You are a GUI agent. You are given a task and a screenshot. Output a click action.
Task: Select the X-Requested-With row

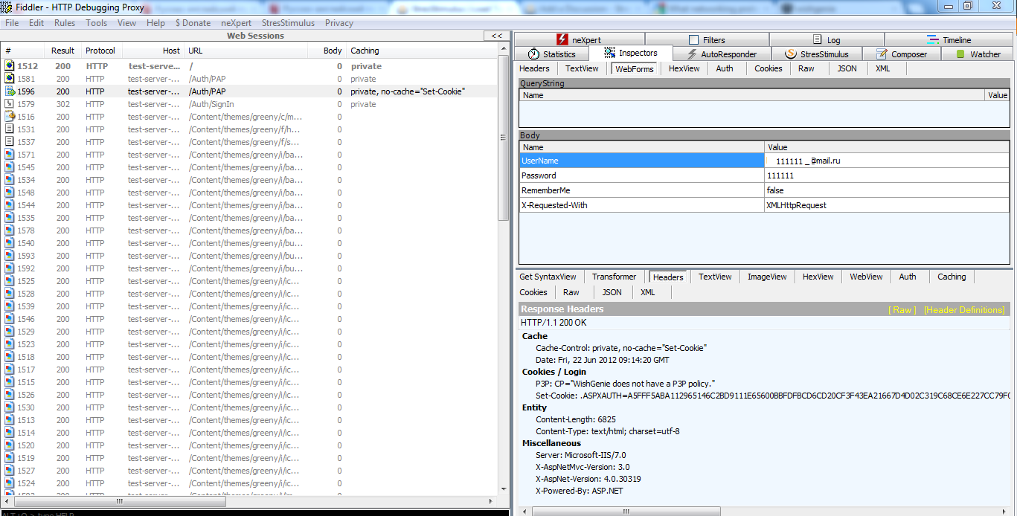click(x=764, y=205)
